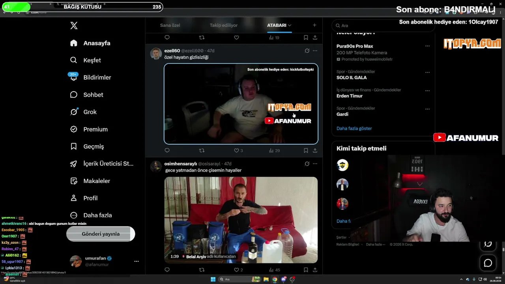The width and height of the screenshot is (505, 284).
Task: Open more options on the osimhensaraylı post
Action: (x=315, y=164)
